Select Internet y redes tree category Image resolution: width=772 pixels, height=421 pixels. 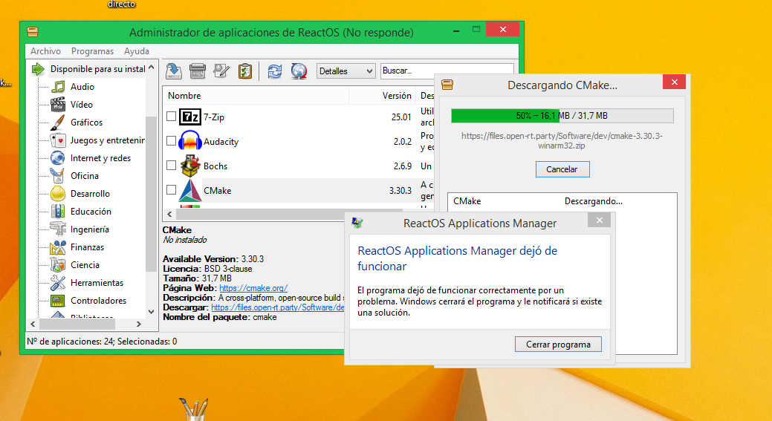point(100,158)
